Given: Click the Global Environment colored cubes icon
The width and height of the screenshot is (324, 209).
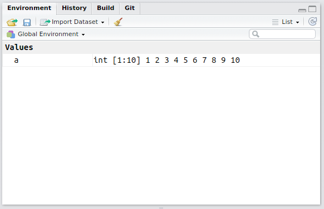Looking at the screenshot, I should (x=11, y=34).
